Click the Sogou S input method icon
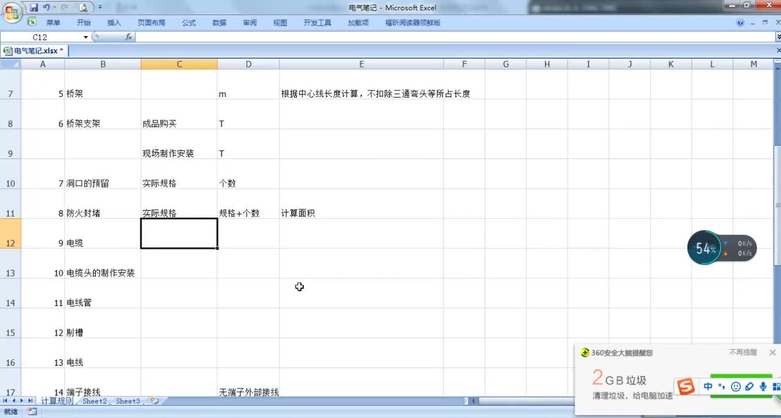 click(686, 386)
